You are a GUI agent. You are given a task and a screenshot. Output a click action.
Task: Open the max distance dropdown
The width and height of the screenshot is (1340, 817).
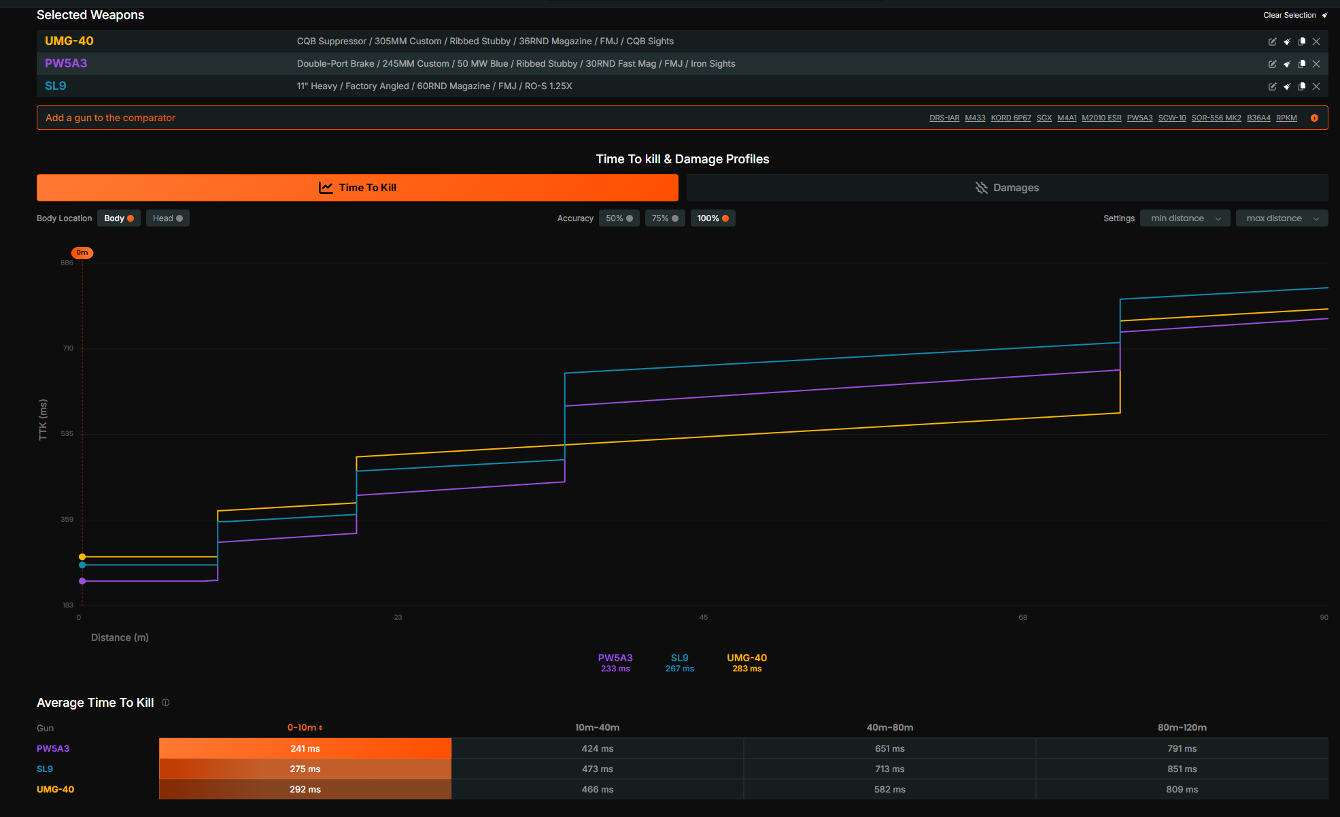pyautogui.click(x=1282, y=218)
